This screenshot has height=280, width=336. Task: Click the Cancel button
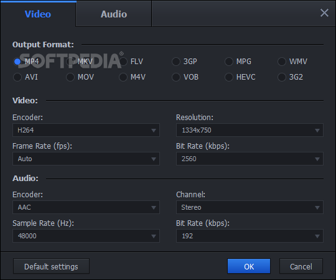pyautogui.click(x=301, y=266)
